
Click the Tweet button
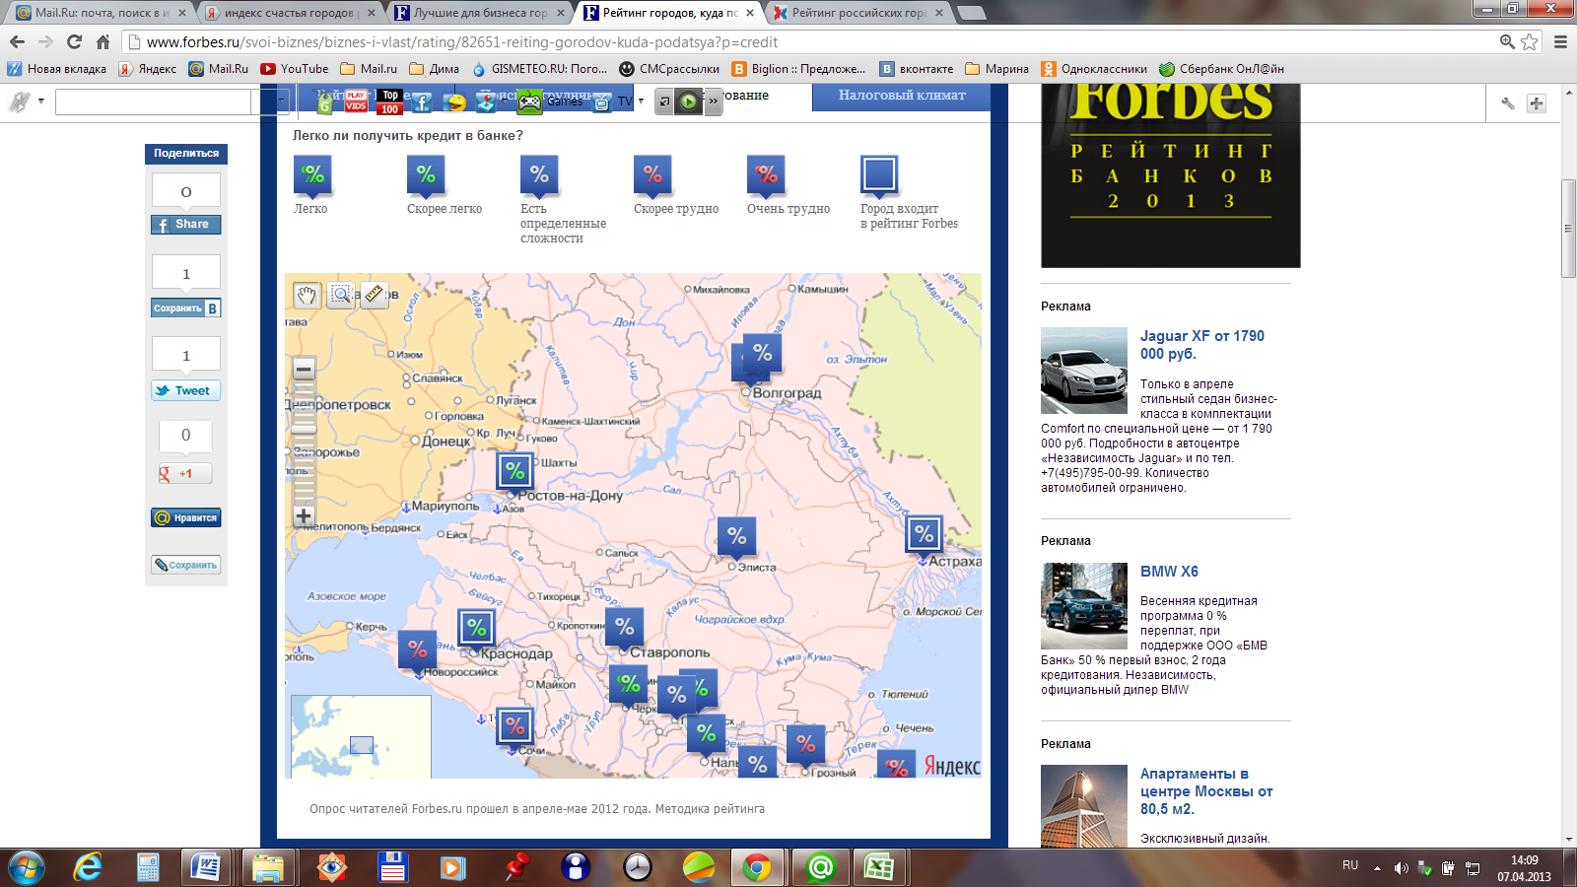click(x=185, y=390)
